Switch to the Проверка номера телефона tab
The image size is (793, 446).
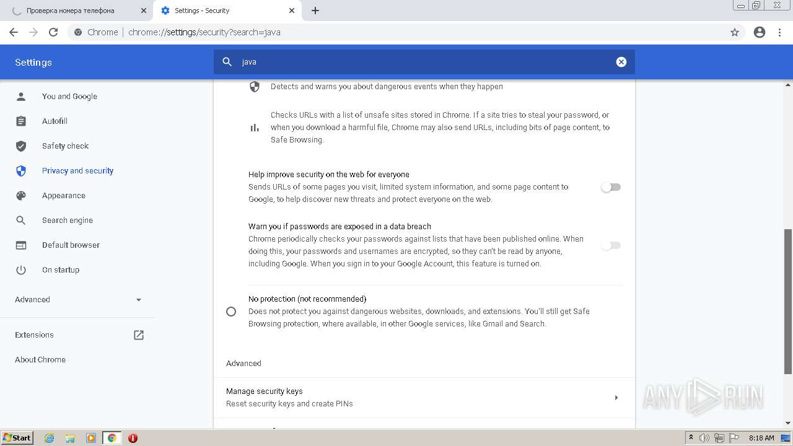point(77,11)
